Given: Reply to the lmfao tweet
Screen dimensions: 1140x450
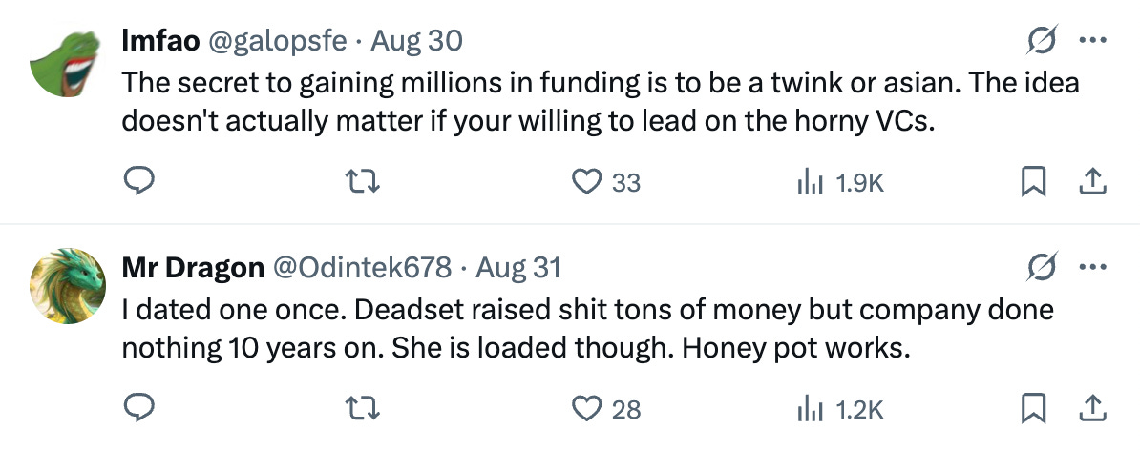Looking at the screenshot, I should click(142, 180).
